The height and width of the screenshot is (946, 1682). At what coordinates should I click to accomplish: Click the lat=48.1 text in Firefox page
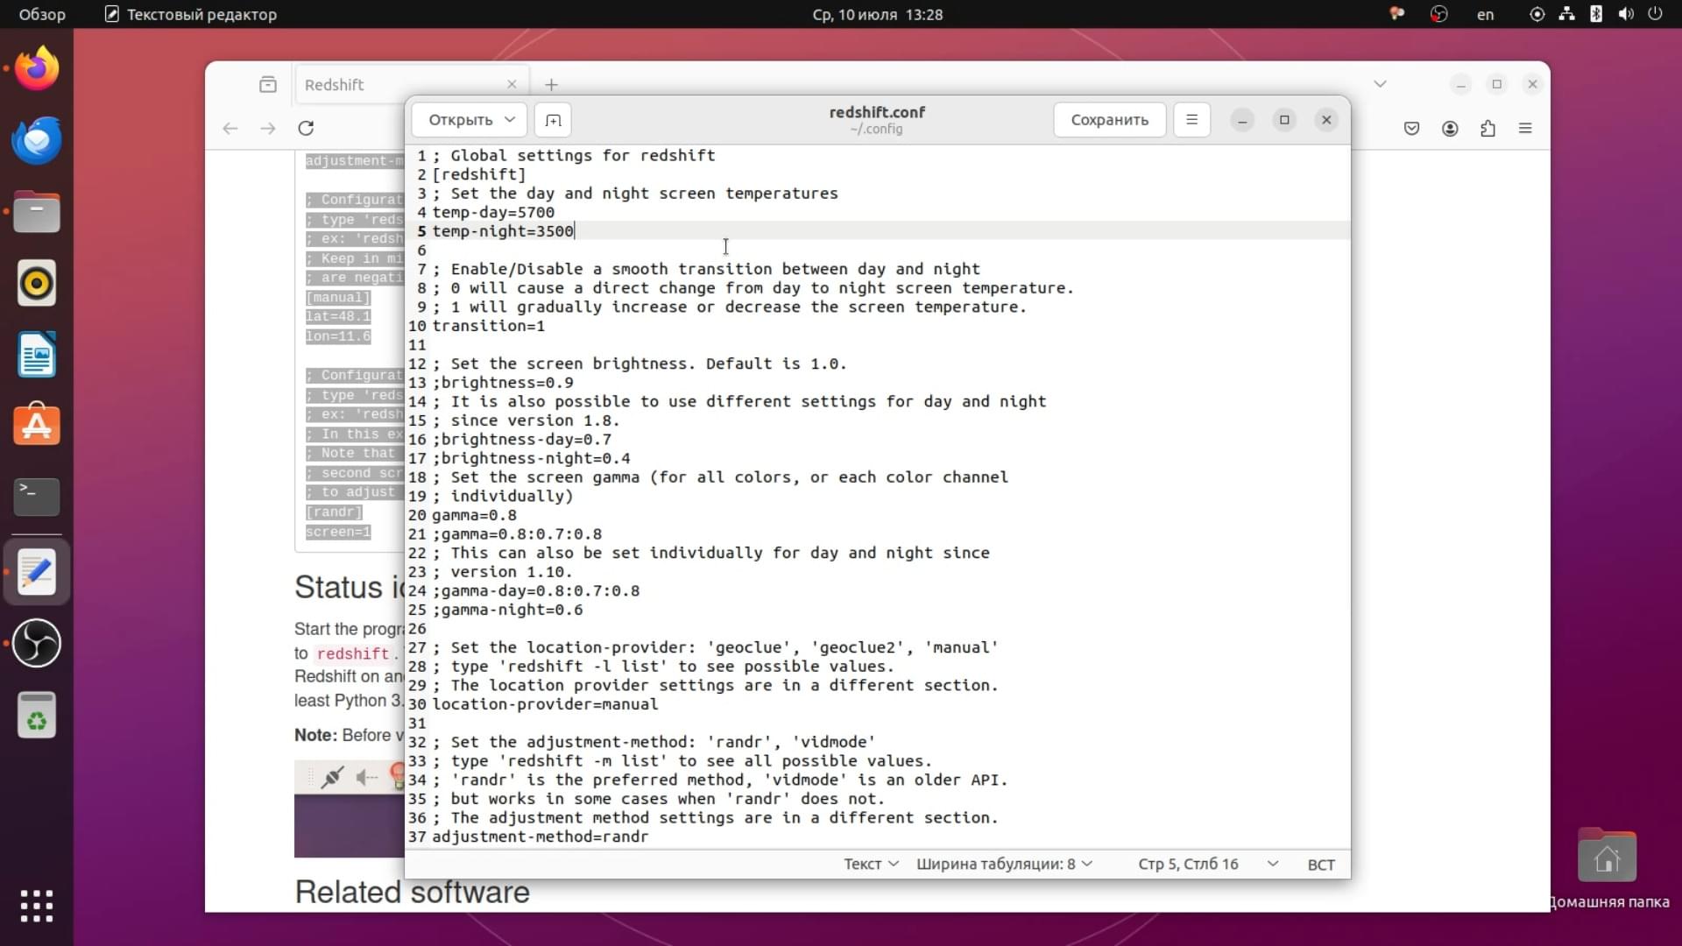pos(338,317)
